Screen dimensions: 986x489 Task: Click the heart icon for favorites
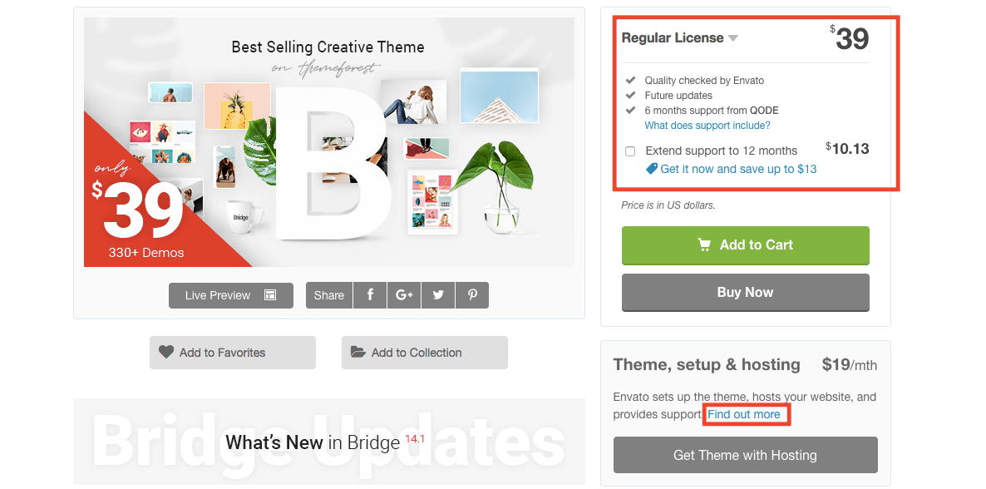click(x=166, y=352)
